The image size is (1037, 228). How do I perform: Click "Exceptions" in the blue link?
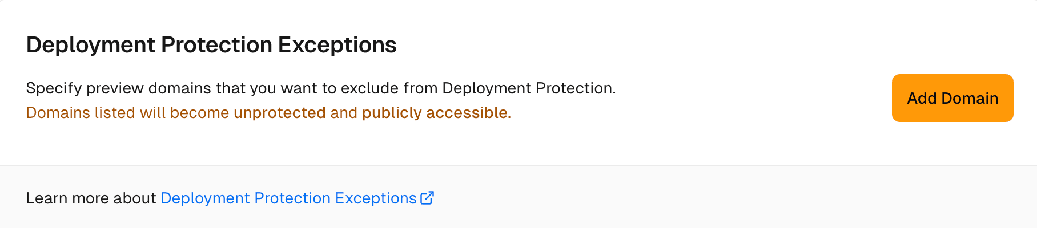coord(376,198)
